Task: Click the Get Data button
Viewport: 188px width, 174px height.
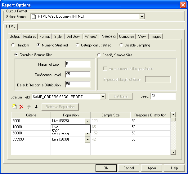Action: (x=120, y=96)
